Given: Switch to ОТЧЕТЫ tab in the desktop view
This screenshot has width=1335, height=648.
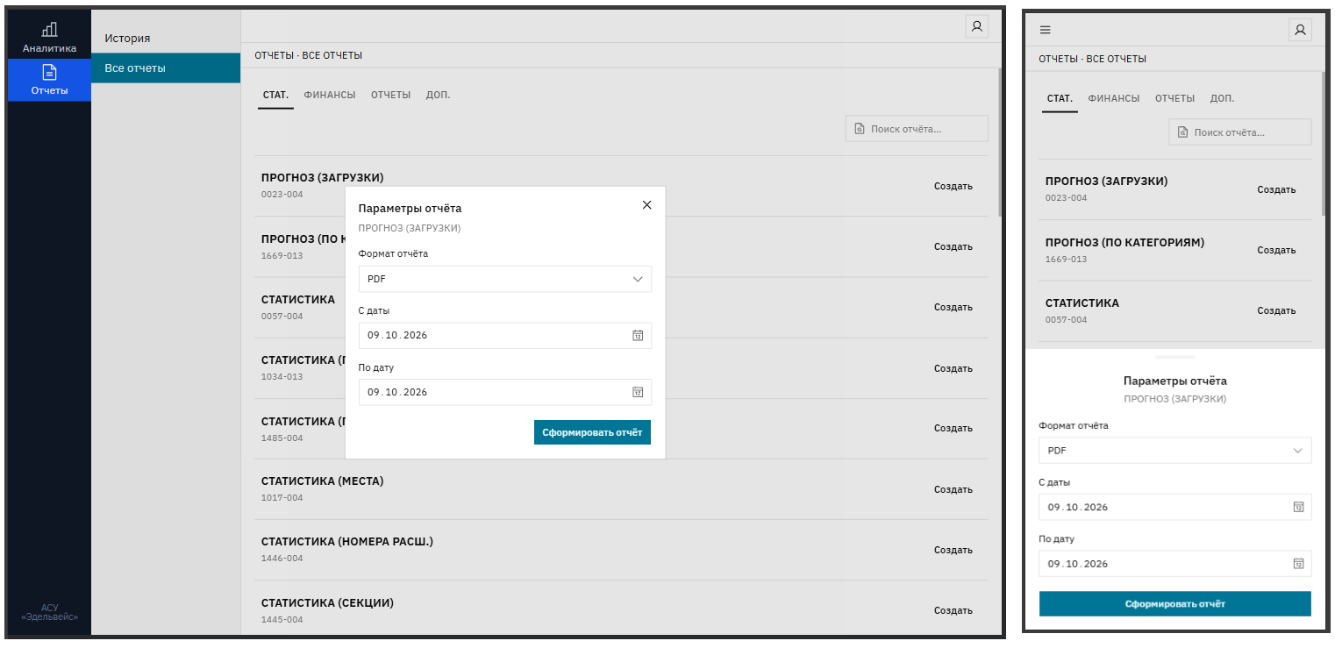Looking at the screenshot, I should click(390, 95).
